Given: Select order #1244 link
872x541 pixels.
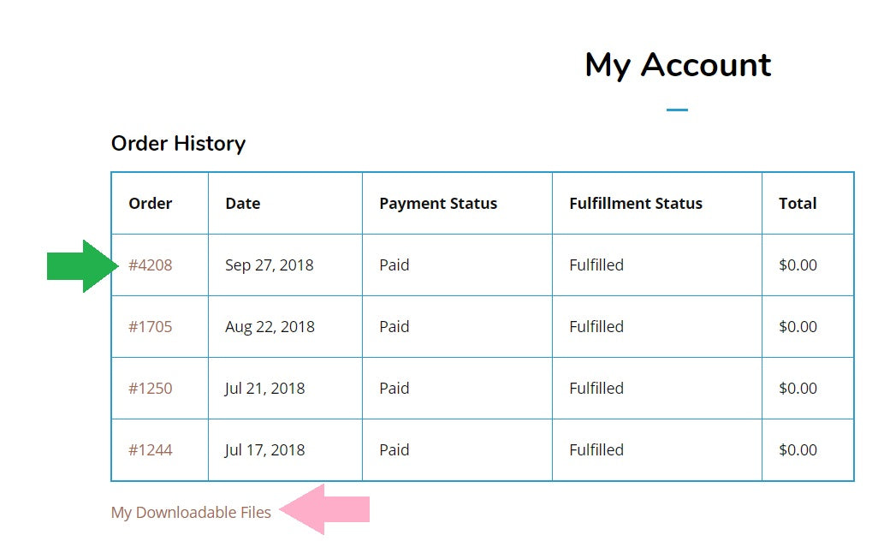Looking at the screenshot, I should (x=151, y=450).
